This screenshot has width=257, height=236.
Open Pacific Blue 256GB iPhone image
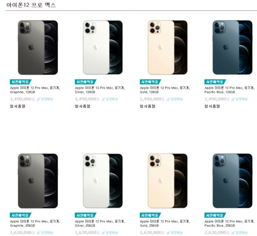(x=232, y=181)
